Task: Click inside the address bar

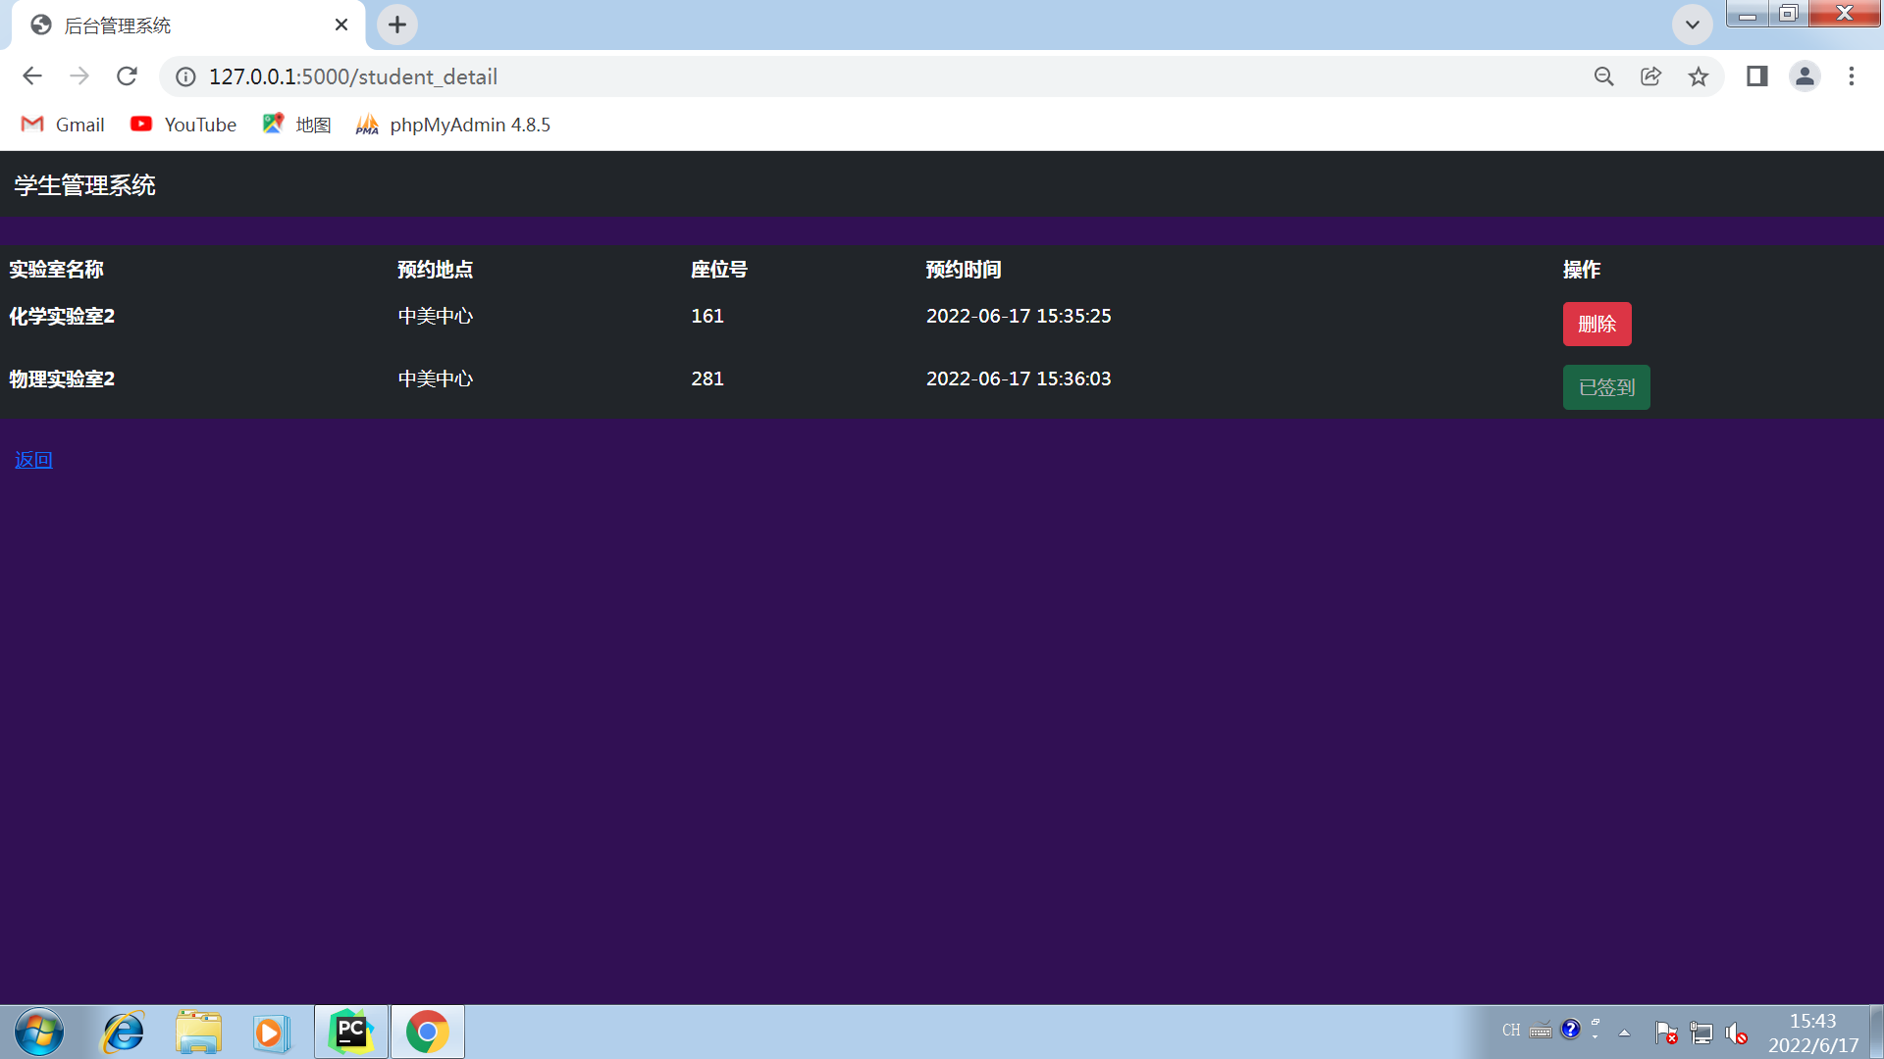Action: click(687, 76)
